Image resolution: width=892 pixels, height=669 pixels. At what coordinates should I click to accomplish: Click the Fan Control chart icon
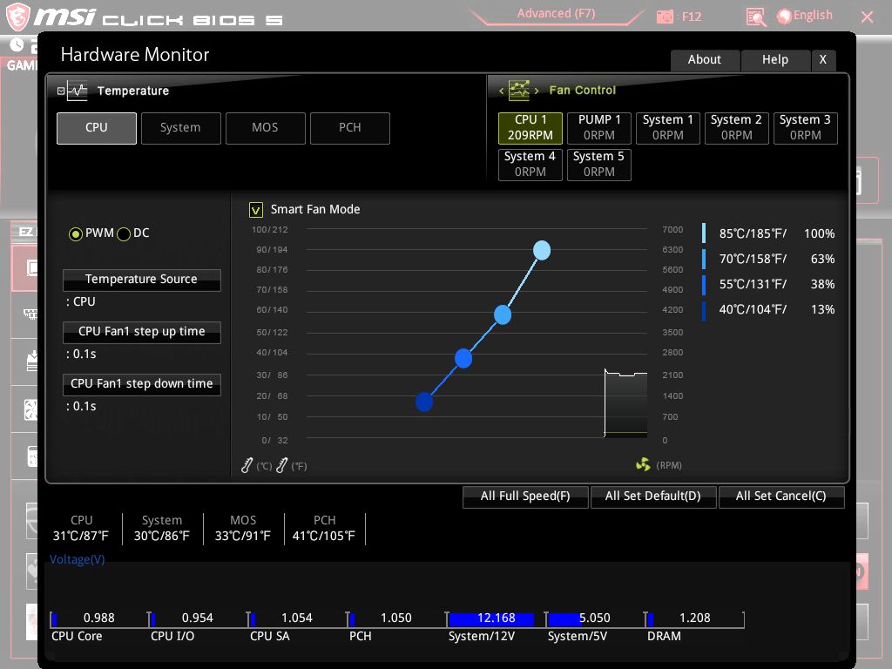pyautogui.click(x=519, y=90)
